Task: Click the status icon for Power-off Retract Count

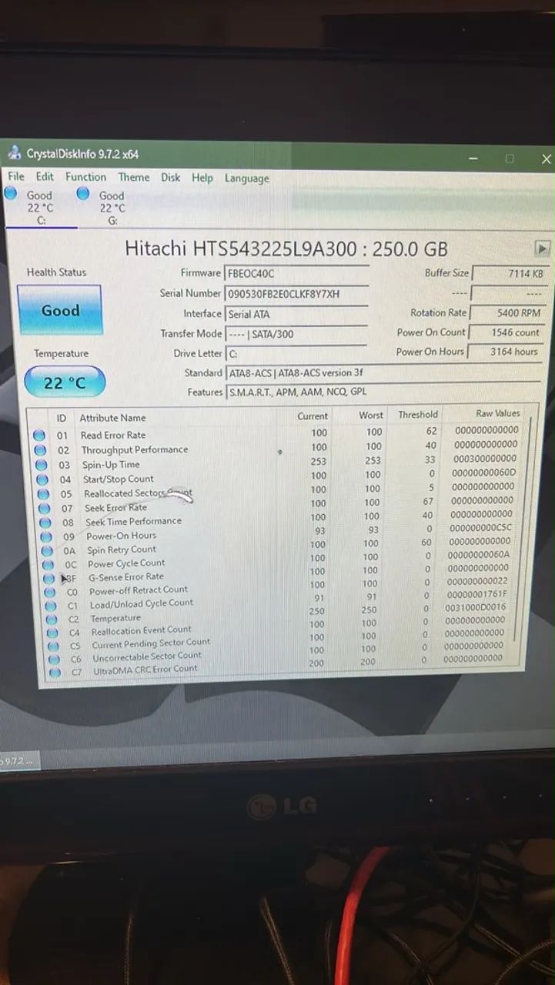Action: tap(50, 593)
